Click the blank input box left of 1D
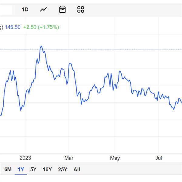 pos(6,10)
